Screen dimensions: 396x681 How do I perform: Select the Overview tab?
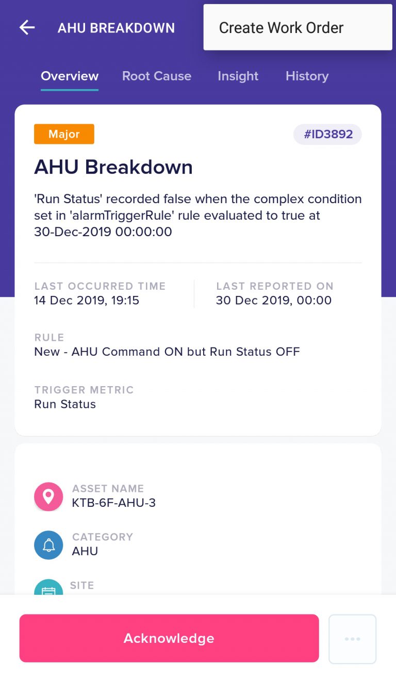coord(70,76)
